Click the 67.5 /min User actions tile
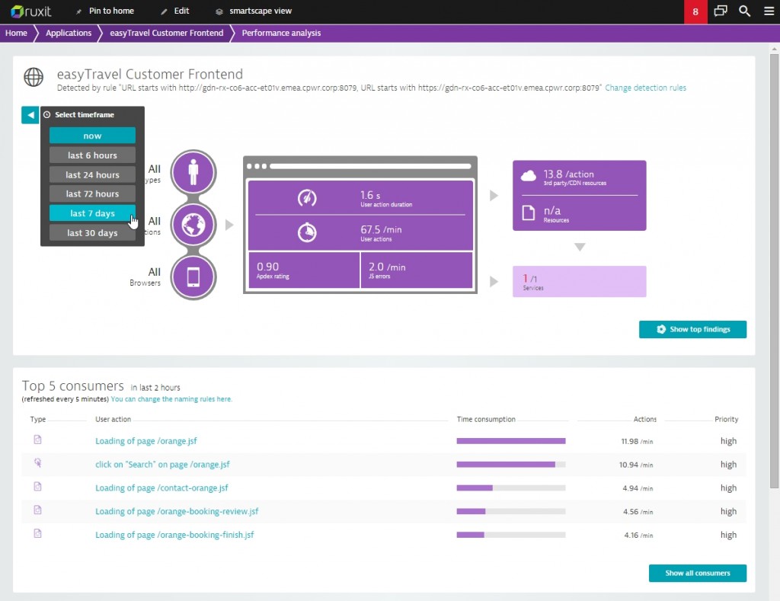Viewport: 780px width, 601px height. click(x=360, y=233)
